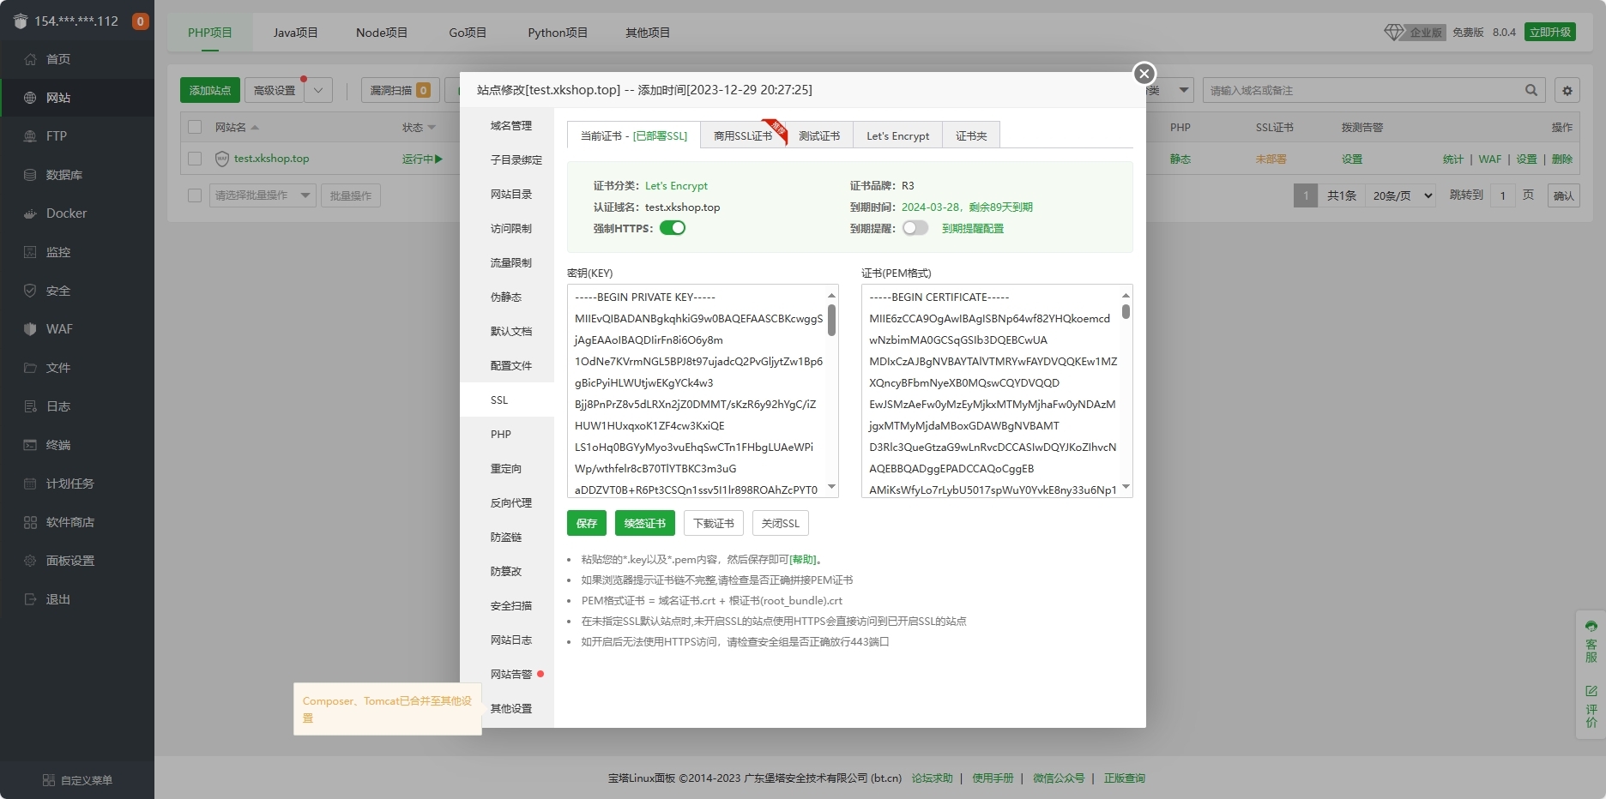
Task: Click the database icon in sidebar
Action: pos(30,175)
